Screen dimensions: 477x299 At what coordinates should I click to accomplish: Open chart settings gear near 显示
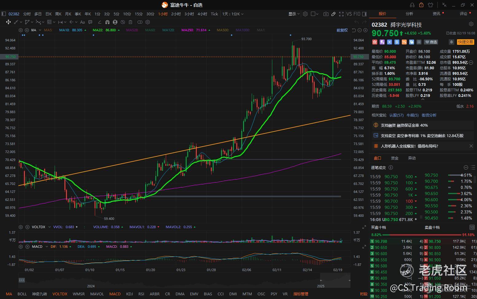click(x=305, y=14)
